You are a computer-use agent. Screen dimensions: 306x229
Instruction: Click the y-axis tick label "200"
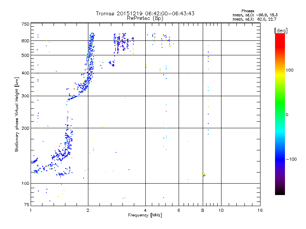tap(25, 128)
